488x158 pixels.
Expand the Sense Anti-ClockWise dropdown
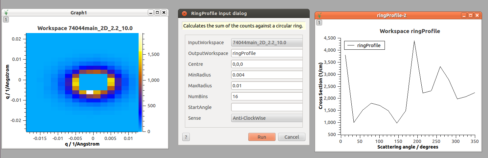[267, 118]
